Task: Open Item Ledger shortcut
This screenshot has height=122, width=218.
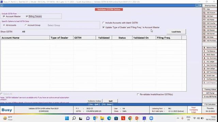Action: (210, 68)
